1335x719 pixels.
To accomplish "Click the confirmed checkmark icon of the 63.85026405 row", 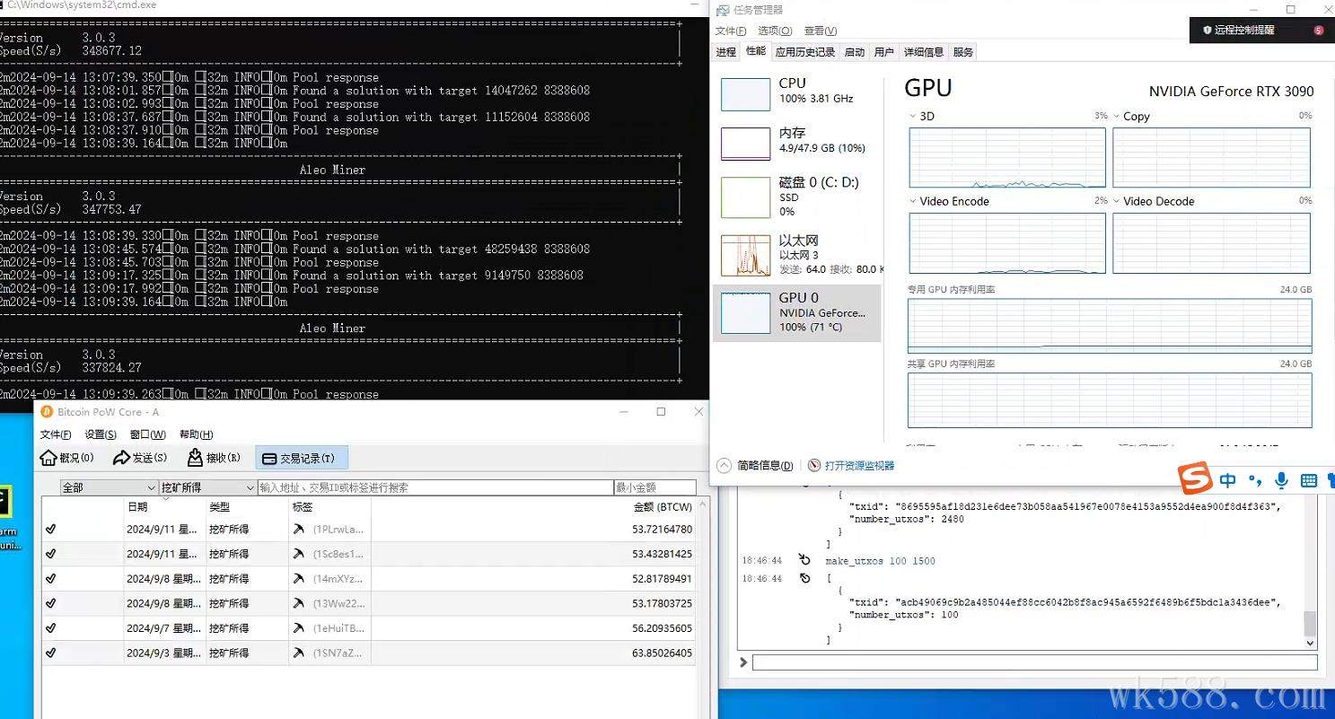I will point(50,653).
